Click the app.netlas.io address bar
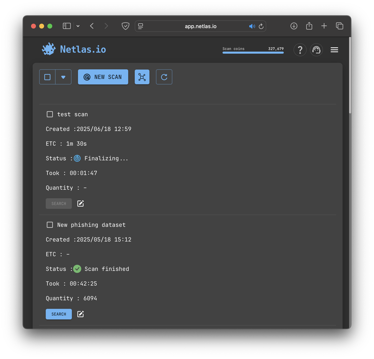Screen dimensions: 374x359 (x=200, y=26)
